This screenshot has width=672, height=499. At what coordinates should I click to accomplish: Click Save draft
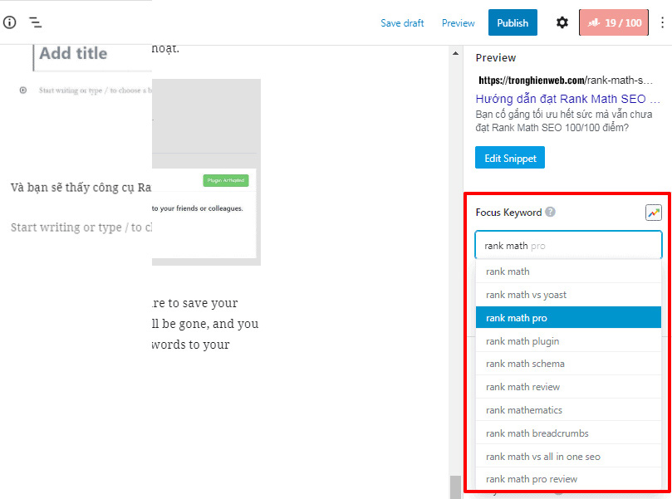[x=402, y=23]
